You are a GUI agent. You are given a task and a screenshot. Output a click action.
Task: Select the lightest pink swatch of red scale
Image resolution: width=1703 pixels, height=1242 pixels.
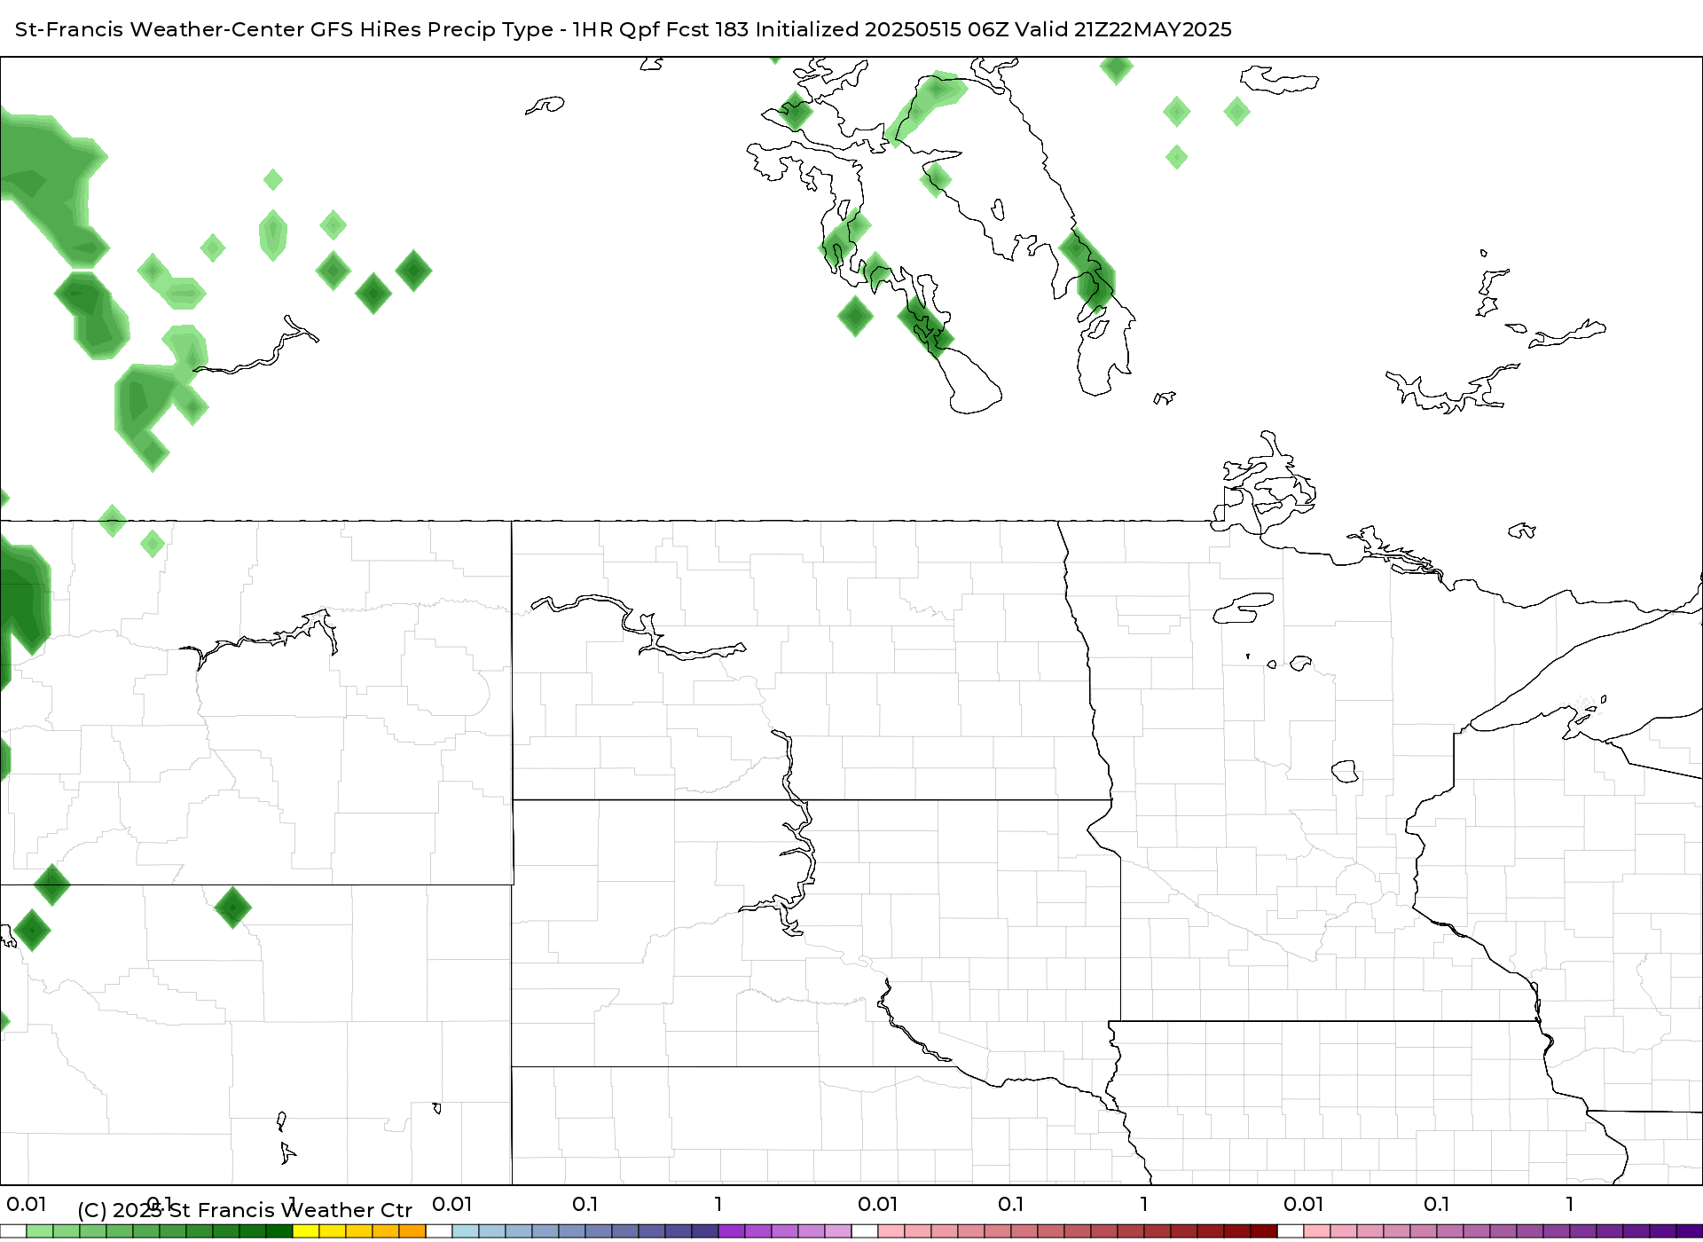tap(891, 1231)
